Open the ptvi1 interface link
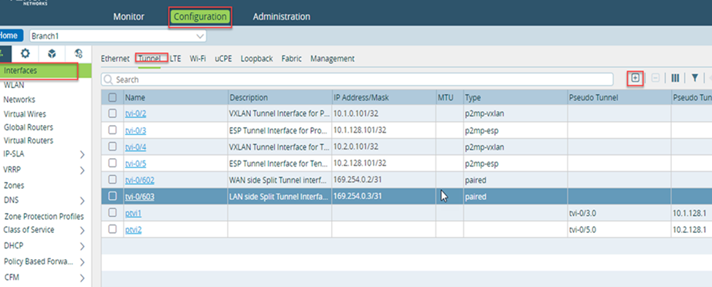 [x=133, y=214]
